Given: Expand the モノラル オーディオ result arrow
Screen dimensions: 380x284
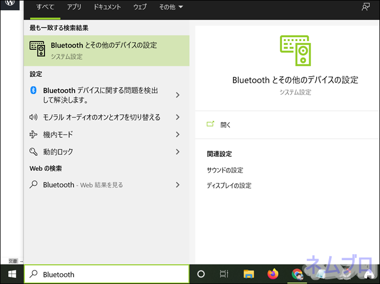Looking at the screenshot, I should 178,117.
